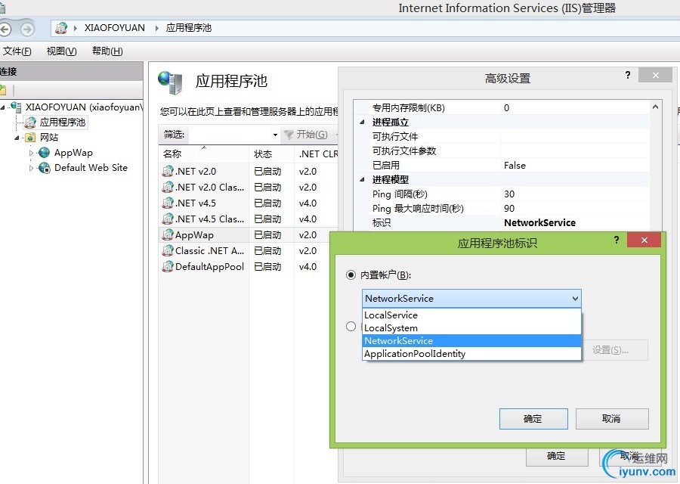
Task: Click the back navigation arrow
Action: point(5,29)
